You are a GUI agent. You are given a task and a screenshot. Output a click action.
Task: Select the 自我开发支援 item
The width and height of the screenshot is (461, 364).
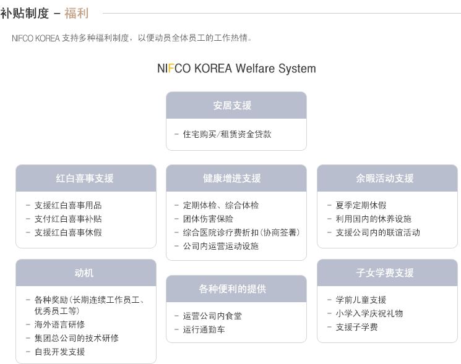(59, 352)
